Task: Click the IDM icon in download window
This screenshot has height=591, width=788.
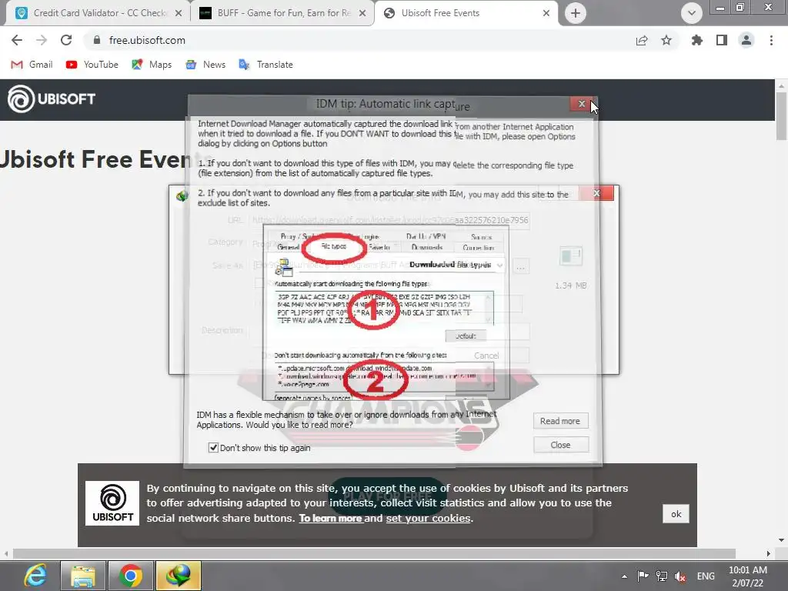Action: [182, 195]
